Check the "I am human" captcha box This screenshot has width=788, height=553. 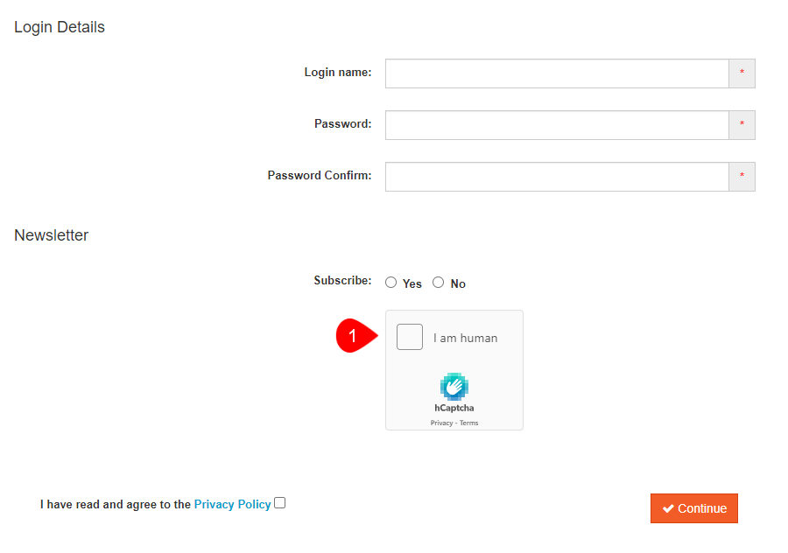[410, 337]
